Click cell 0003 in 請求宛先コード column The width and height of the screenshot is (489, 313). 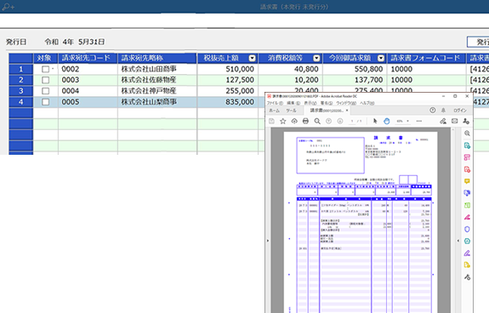71,80
